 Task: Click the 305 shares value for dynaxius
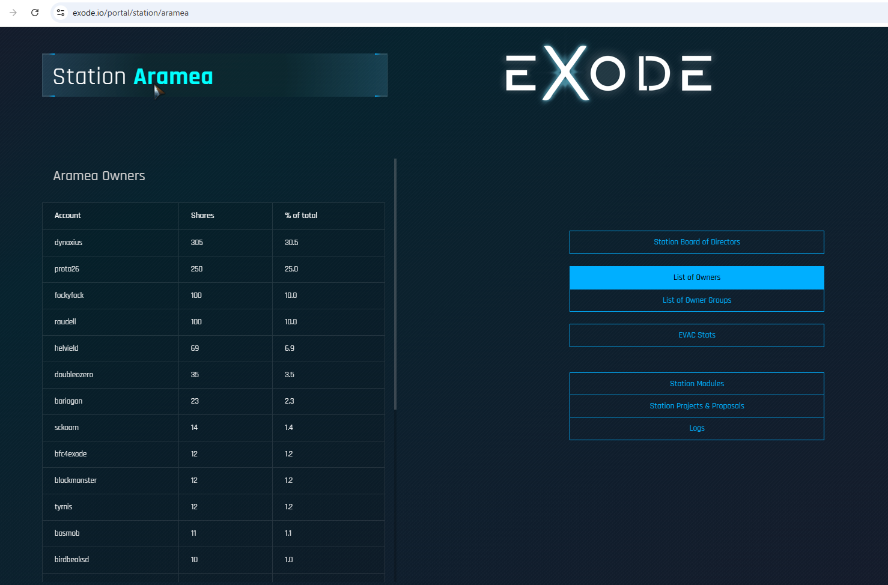(197, 243)
